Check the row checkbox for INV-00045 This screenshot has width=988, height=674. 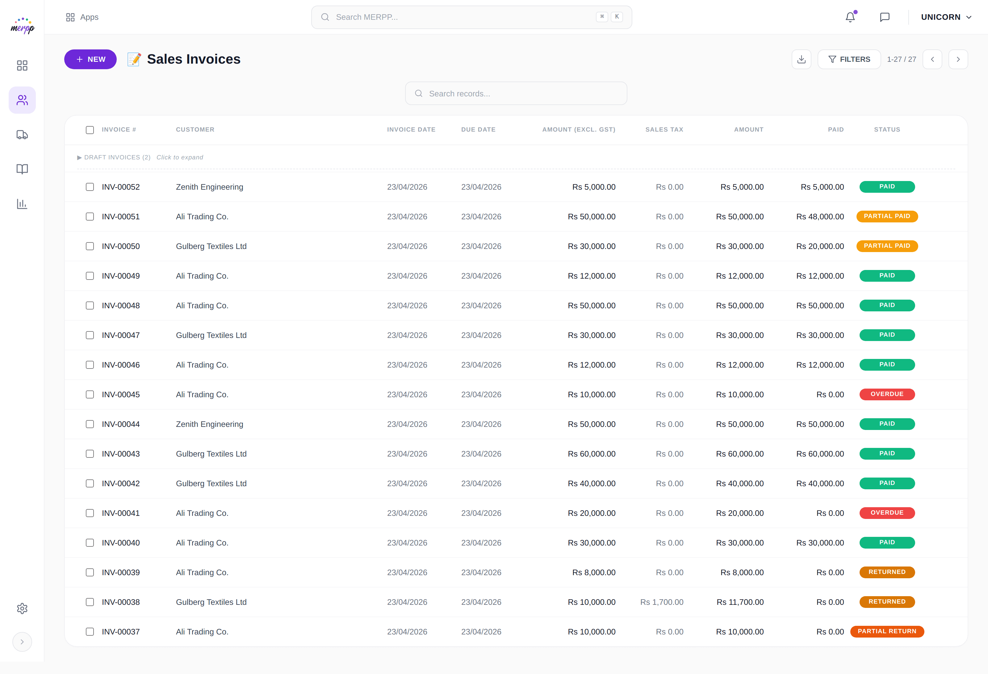tap(90, 394)
